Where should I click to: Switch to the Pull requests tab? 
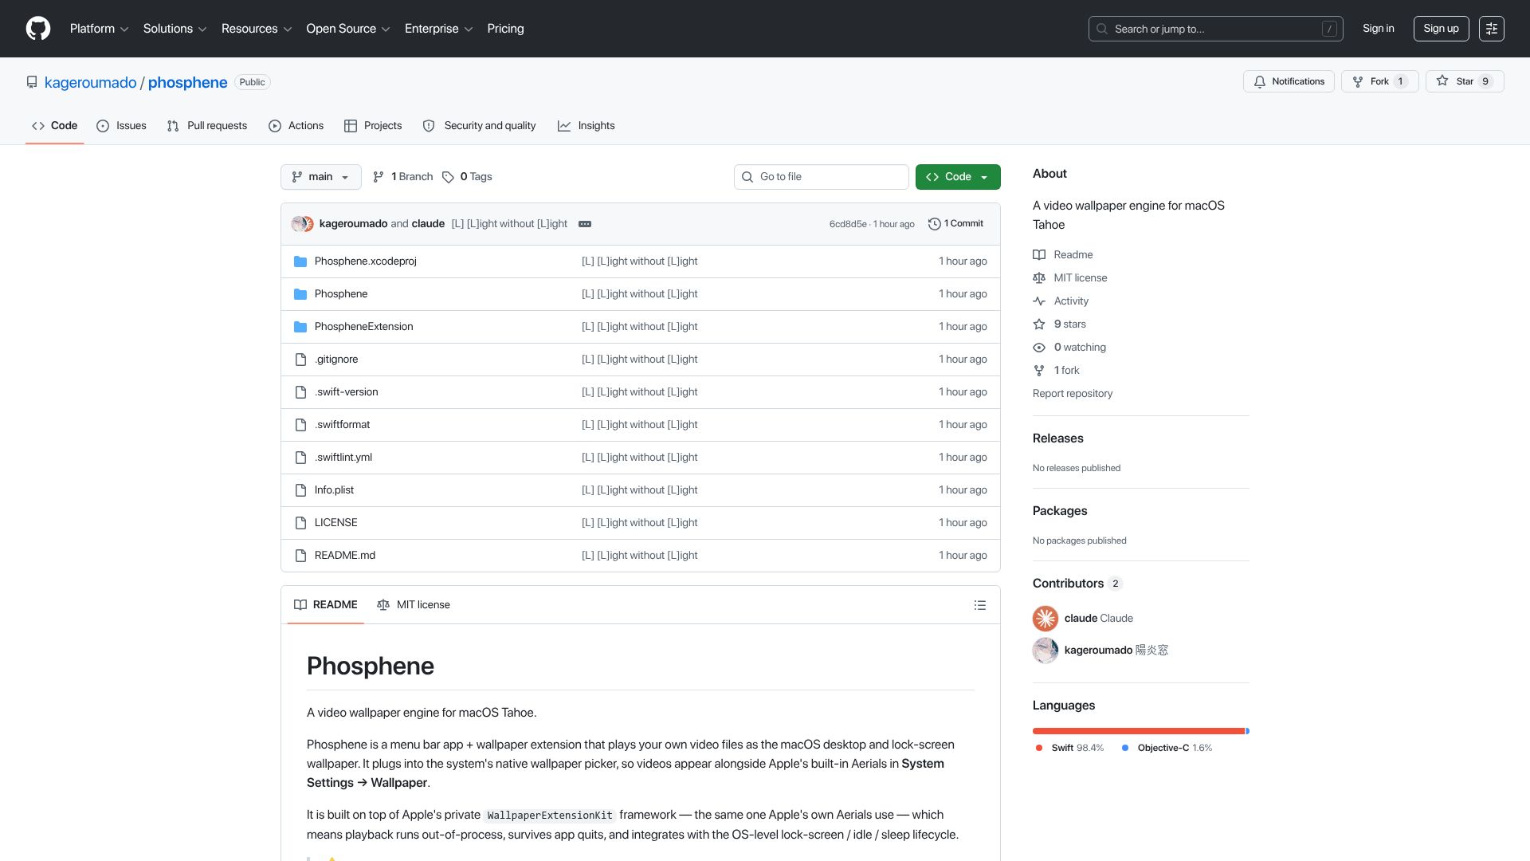coord(207,126)
